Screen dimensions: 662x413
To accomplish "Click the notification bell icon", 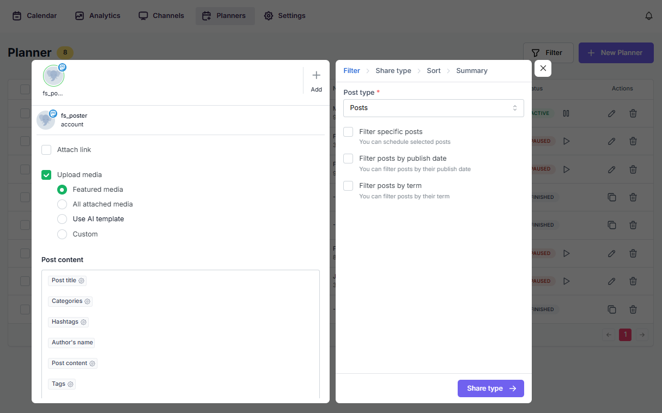I will tap(648, 16).
